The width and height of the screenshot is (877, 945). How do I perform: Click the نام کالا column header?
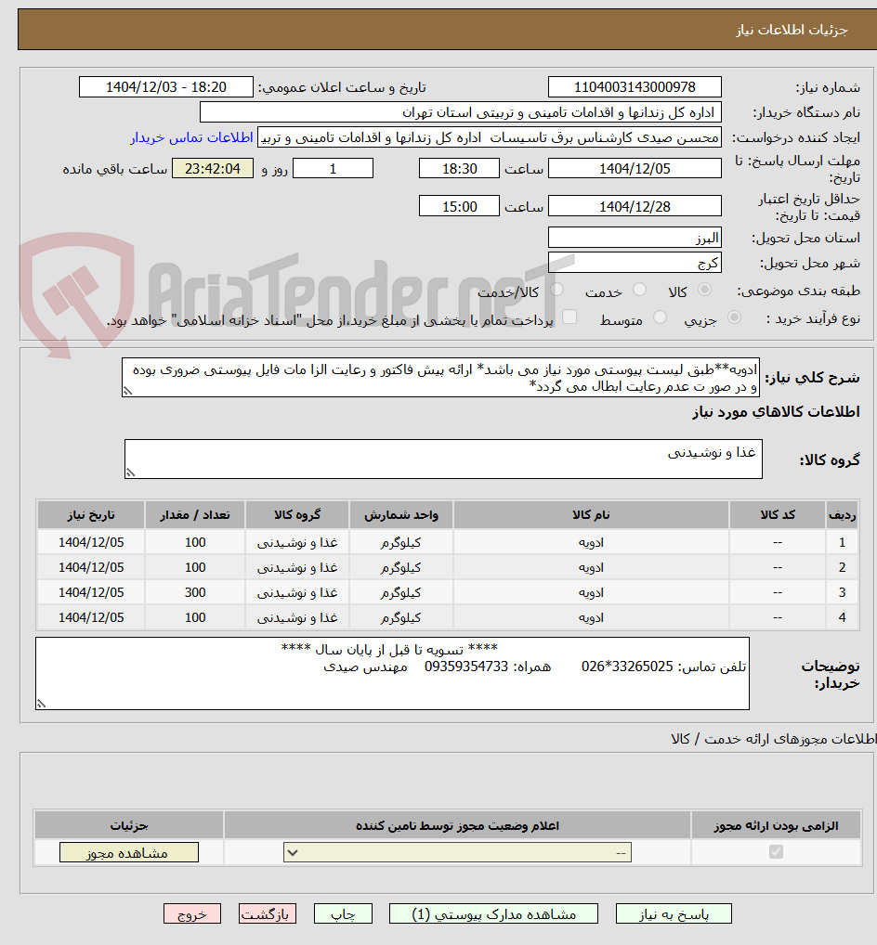click(x=591, y=514)
